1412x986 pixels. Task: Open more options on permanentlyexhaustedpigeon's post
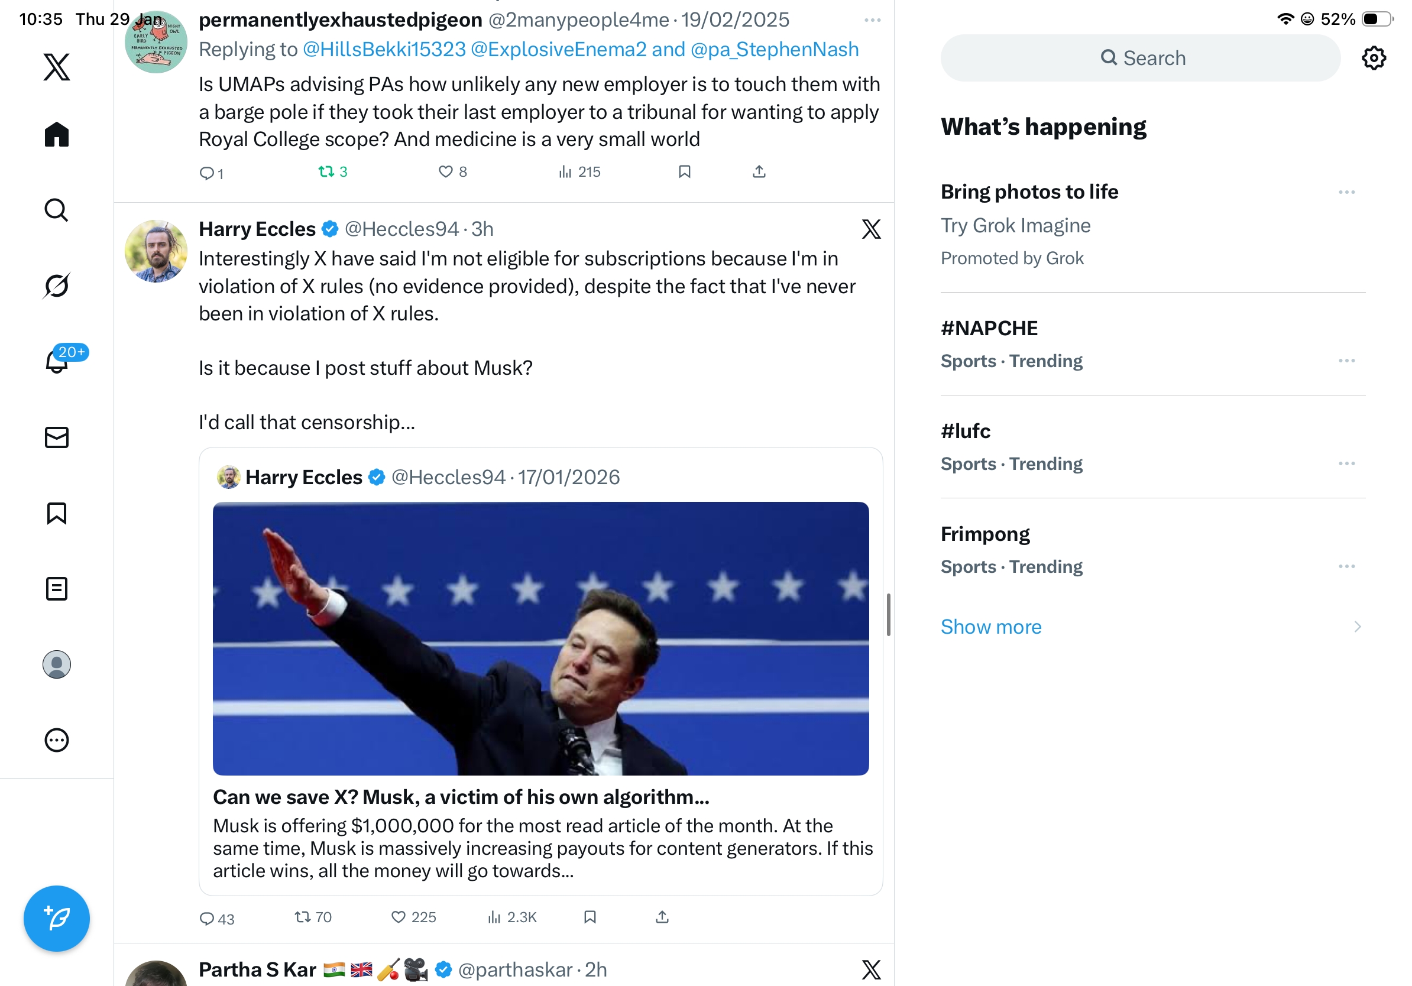872,20
